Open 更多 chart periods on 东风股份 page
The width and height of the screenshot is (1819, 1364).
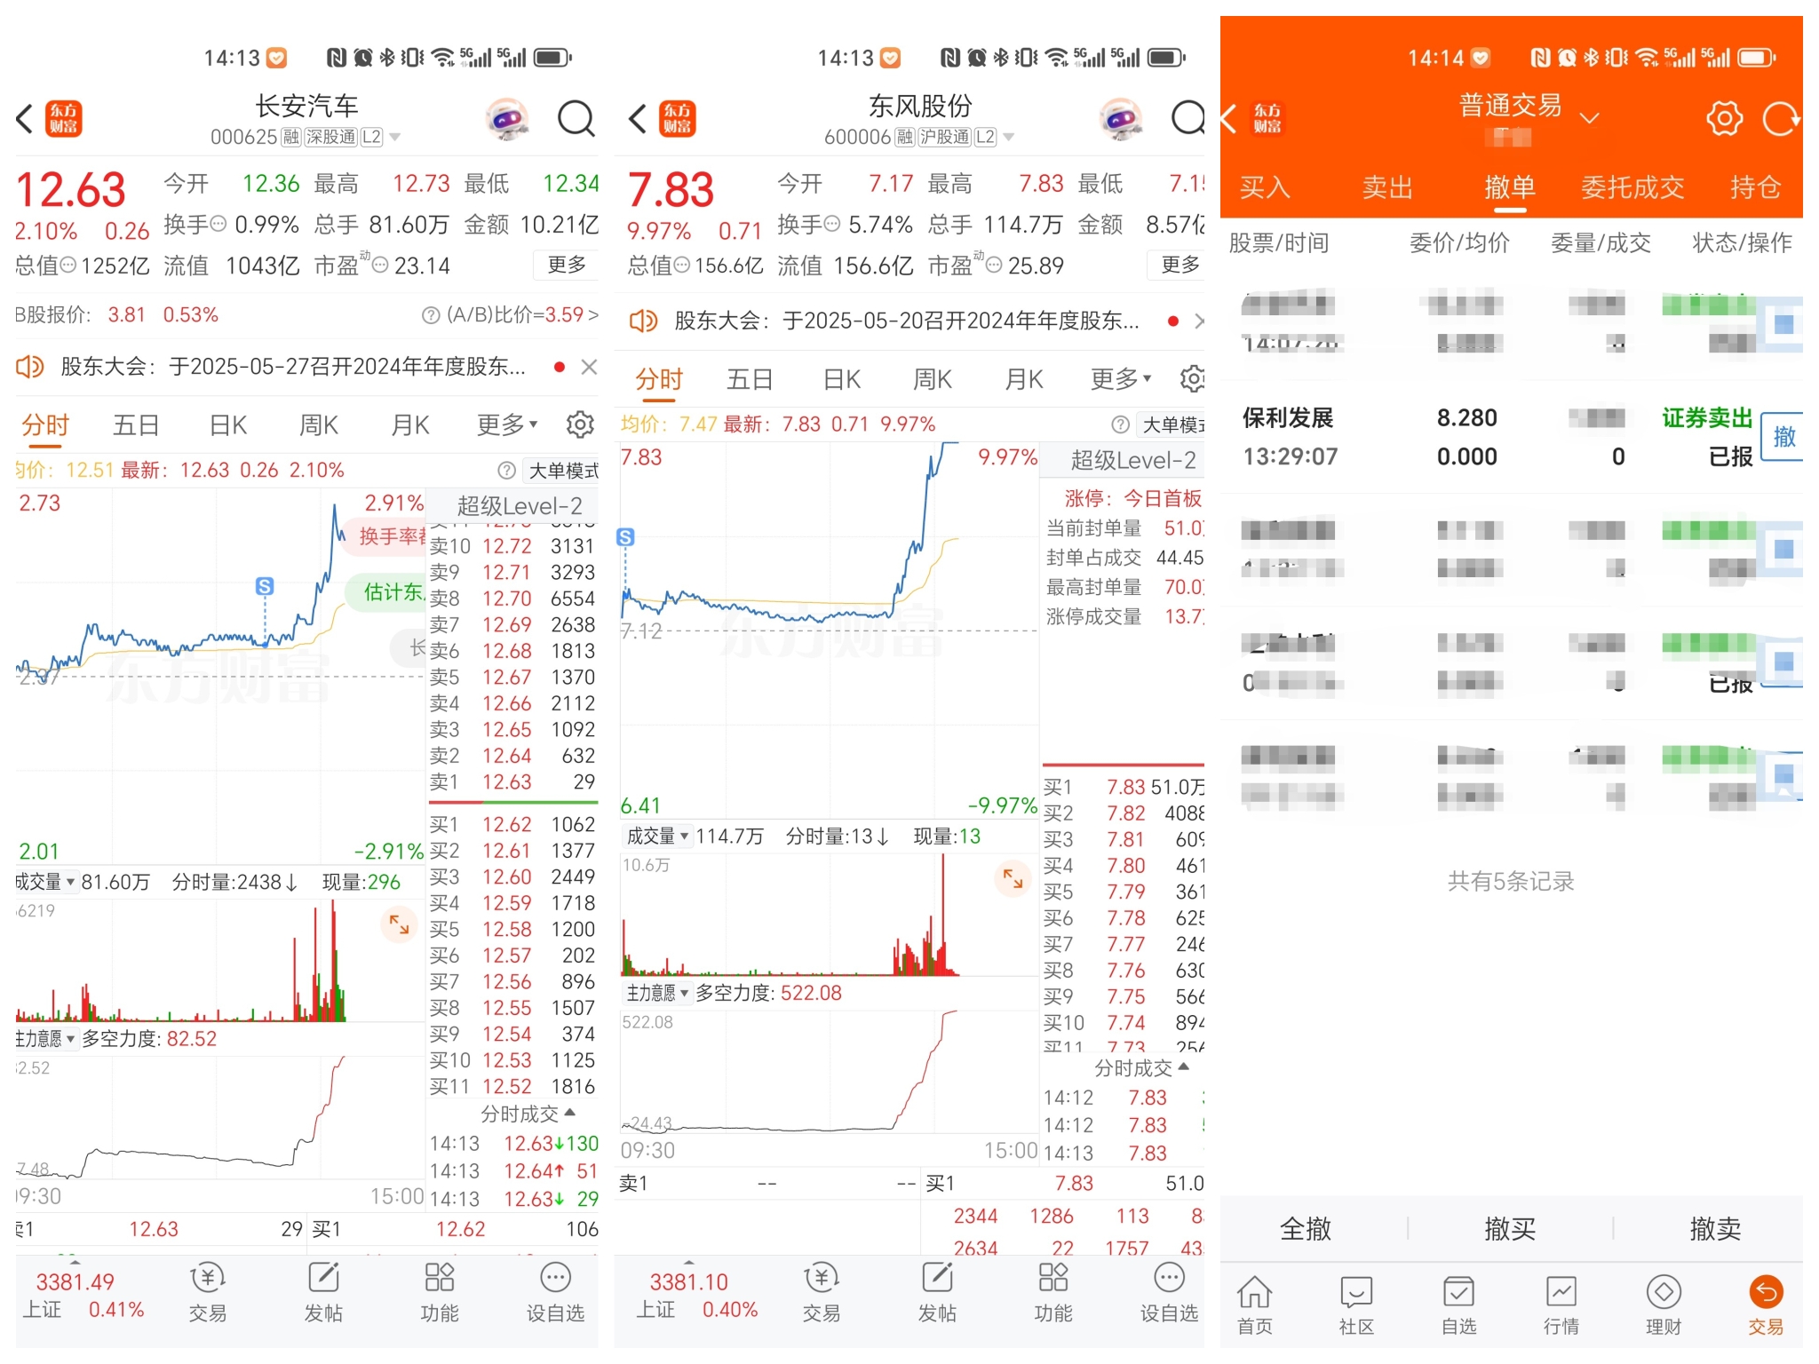pos(1121,379)
